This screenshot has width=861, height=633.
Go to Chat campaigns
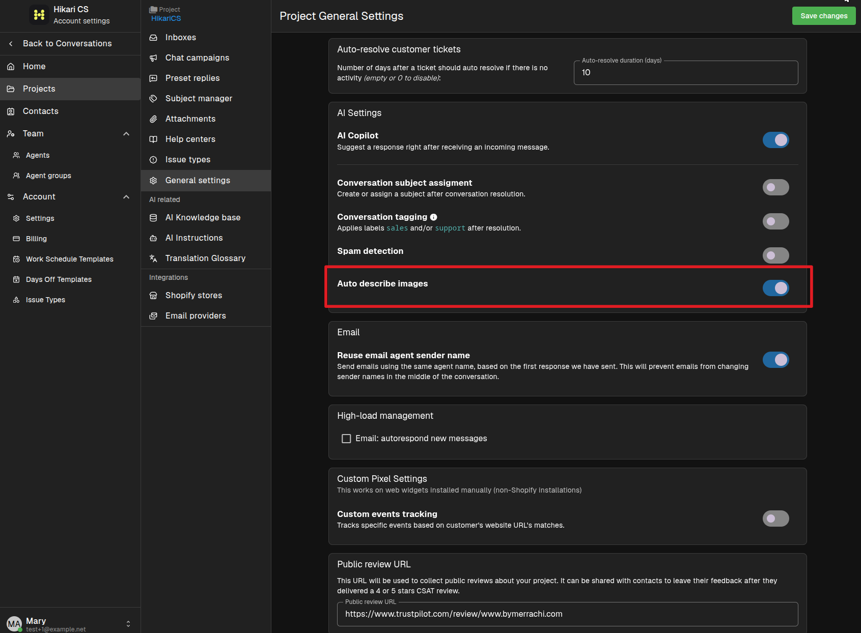point(206,58)
